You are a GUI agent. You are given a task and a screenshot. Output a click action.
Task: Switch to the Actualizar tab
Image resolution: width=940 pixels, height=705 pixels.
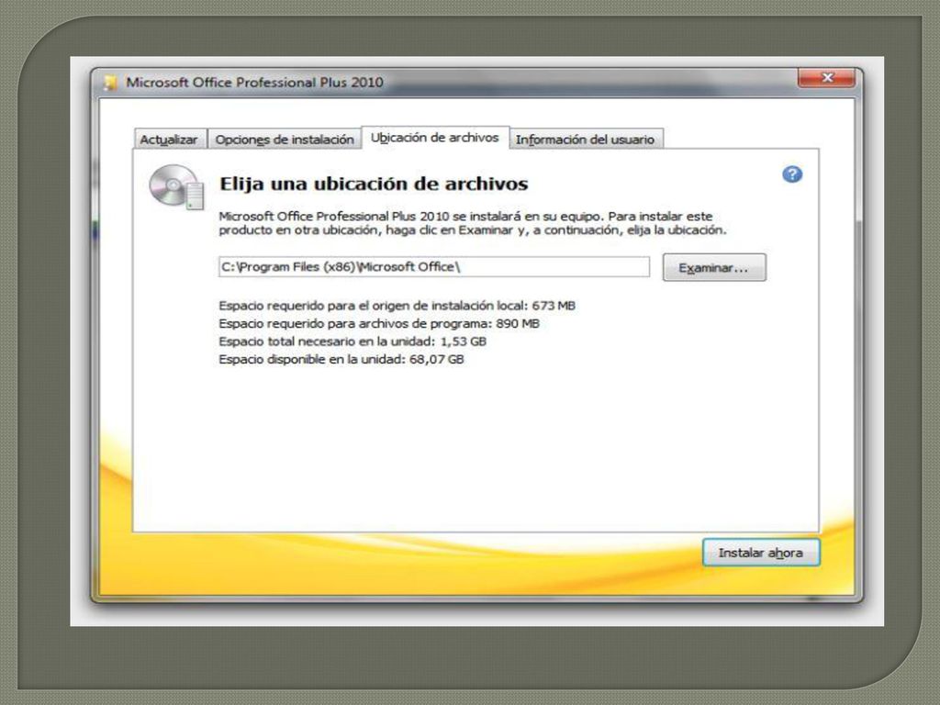(169, 140)
